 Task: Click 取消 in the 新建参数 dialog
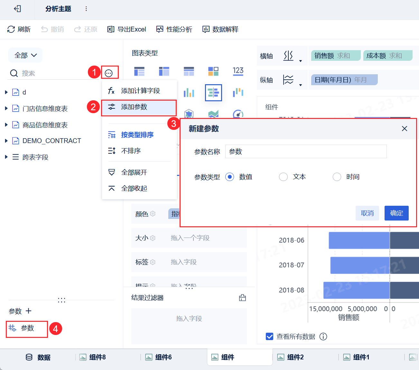[367, 213]
